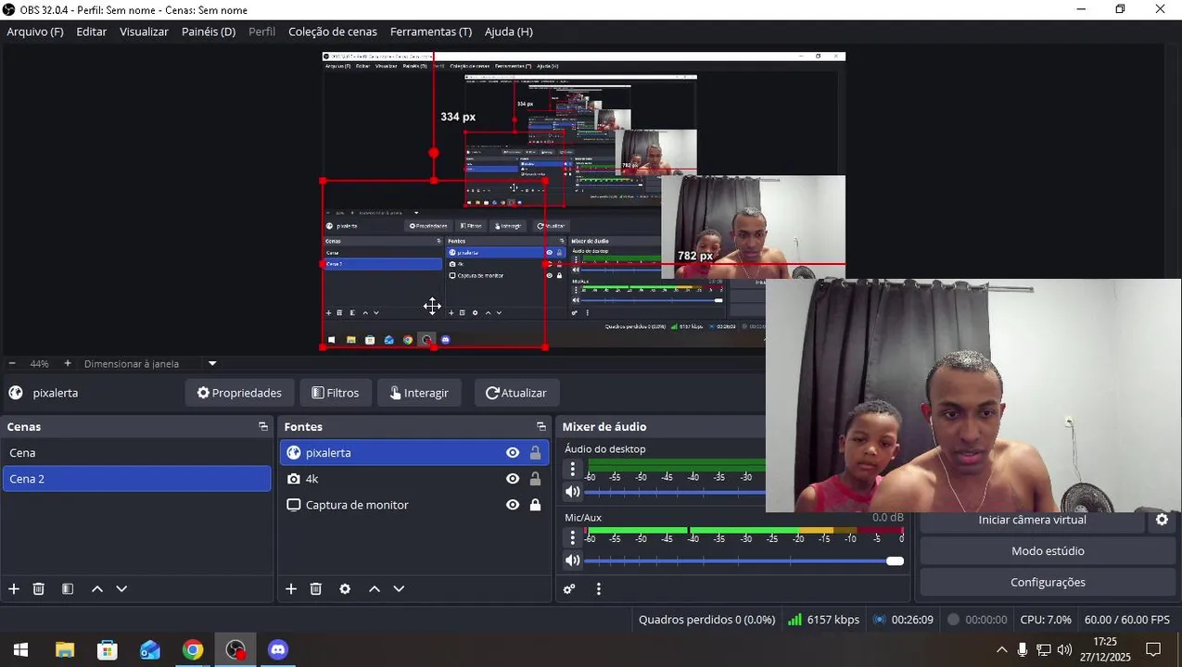This screenshot has width=1182, height=667.
Task: Select the pixalerta source row
Action: [x=414, y=453]
